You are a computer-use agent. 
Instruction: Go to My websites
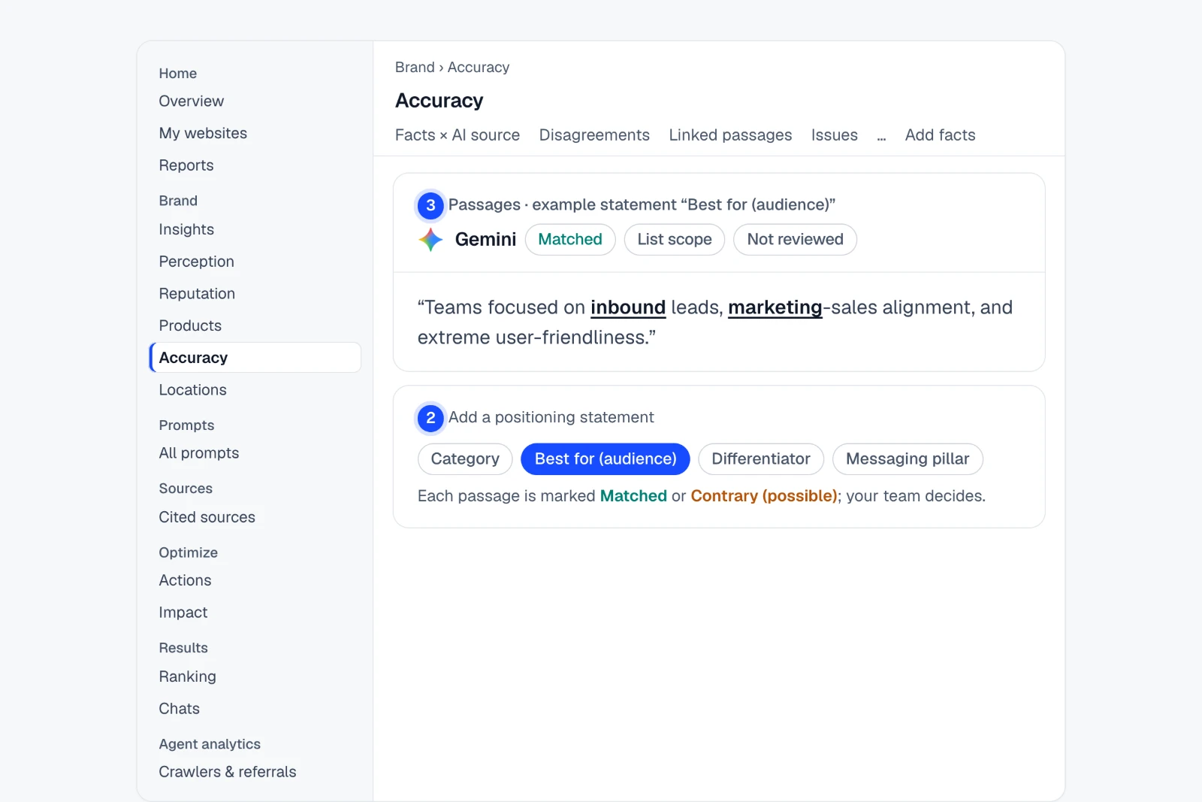(x=203, y=133)
